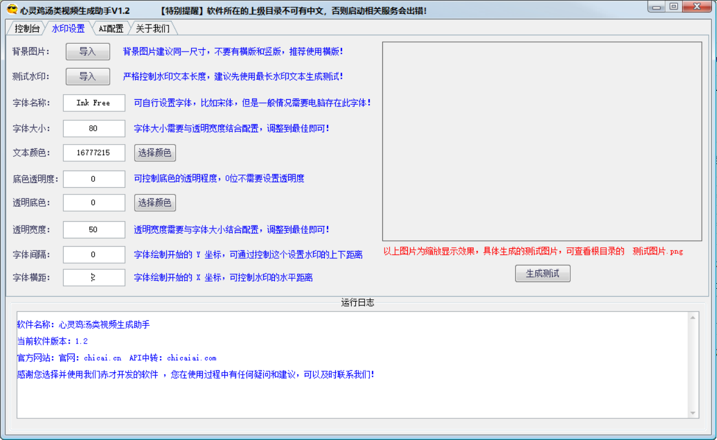Viewport: 717px width, 440px height.
Task: Click the 底色透明度 input field
Action: point(94,179)
